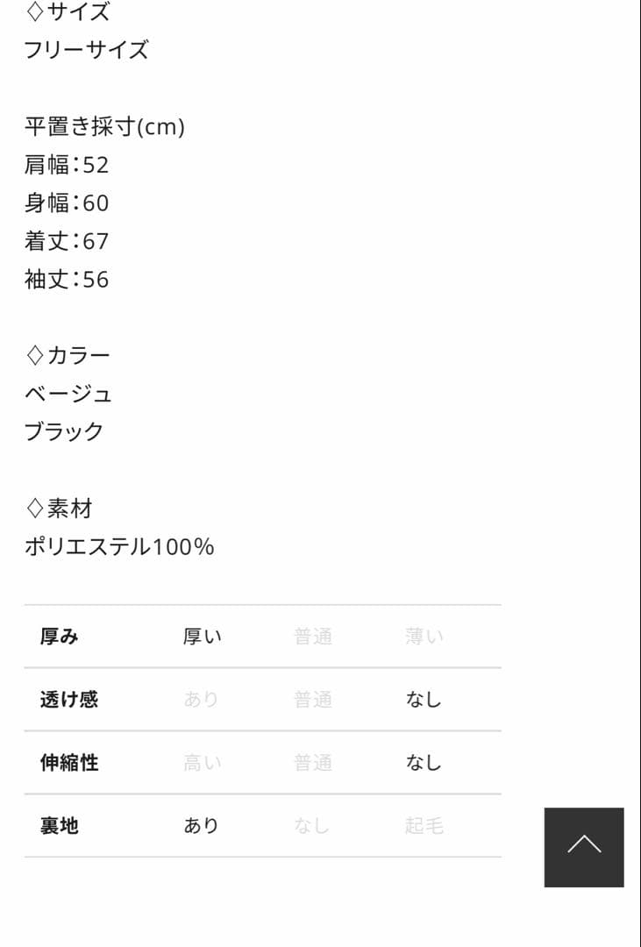Pick 普通 in the 伸縮性 row
Screen dimensions: 641x947
coord(313,763)
